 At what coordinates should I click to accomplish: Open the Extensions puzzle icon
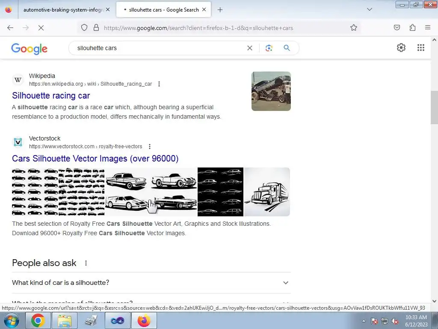tap(412, 27)
